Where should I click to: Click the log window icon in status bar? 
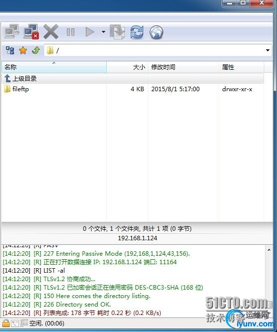click(x=15, y=324)
